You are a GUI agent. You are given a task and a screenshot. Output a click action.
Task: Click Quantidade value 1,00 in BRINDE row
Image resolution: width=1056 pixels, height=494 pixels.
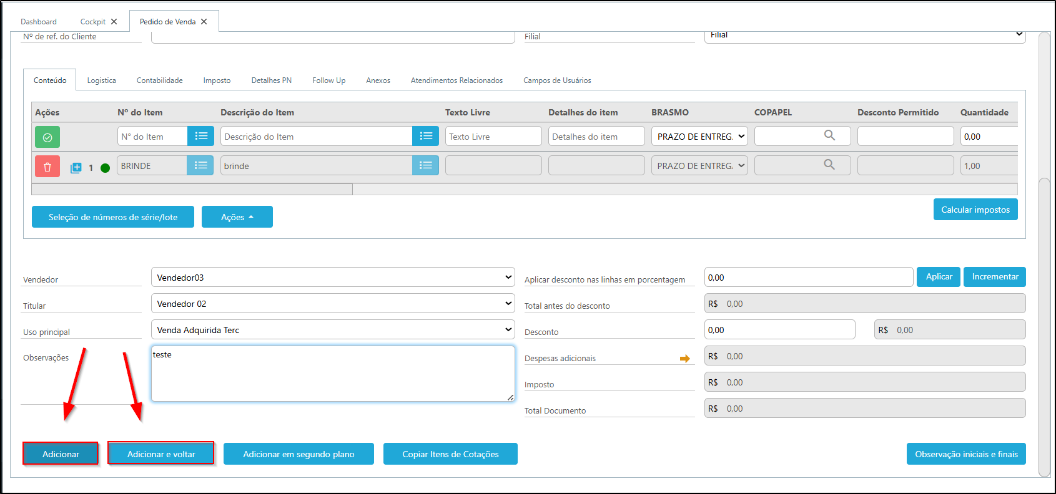click(x=989, y=165)
